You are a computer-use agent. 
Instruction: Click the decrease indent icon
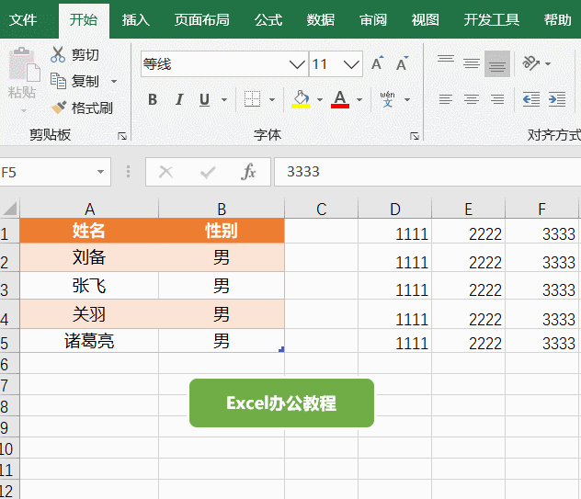pyautogui.click(x=531, y=99)
